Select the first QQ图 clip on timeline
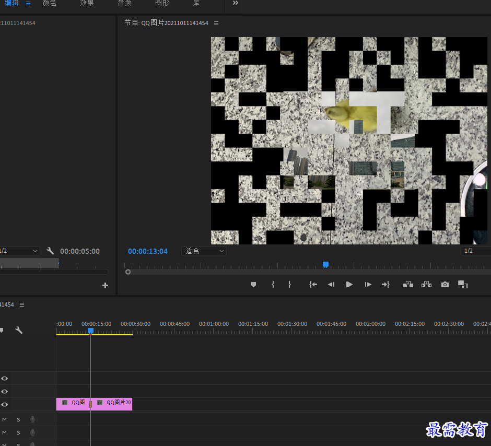 (x=73, y=404)
